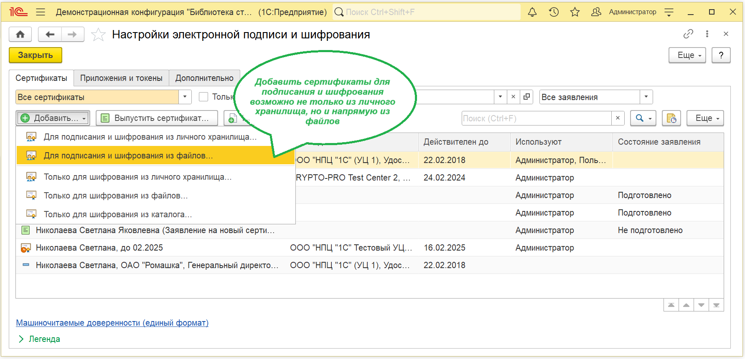745x359 pixels.
Task: Choose 'Для подписания и шифрования из файлов'
Action: coord(128,156)
